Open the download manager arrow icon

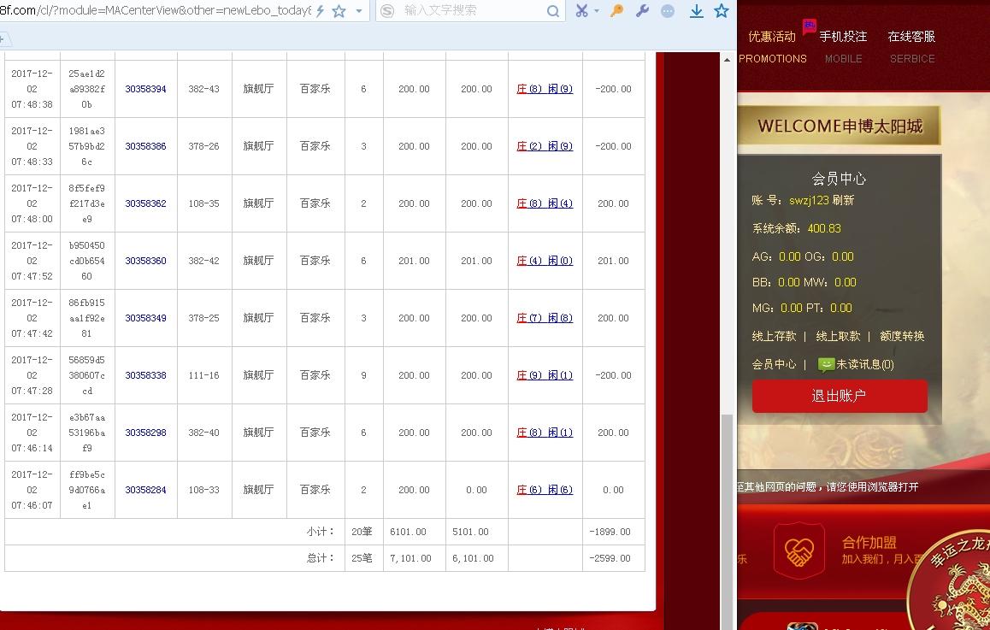tap(697, 11)
